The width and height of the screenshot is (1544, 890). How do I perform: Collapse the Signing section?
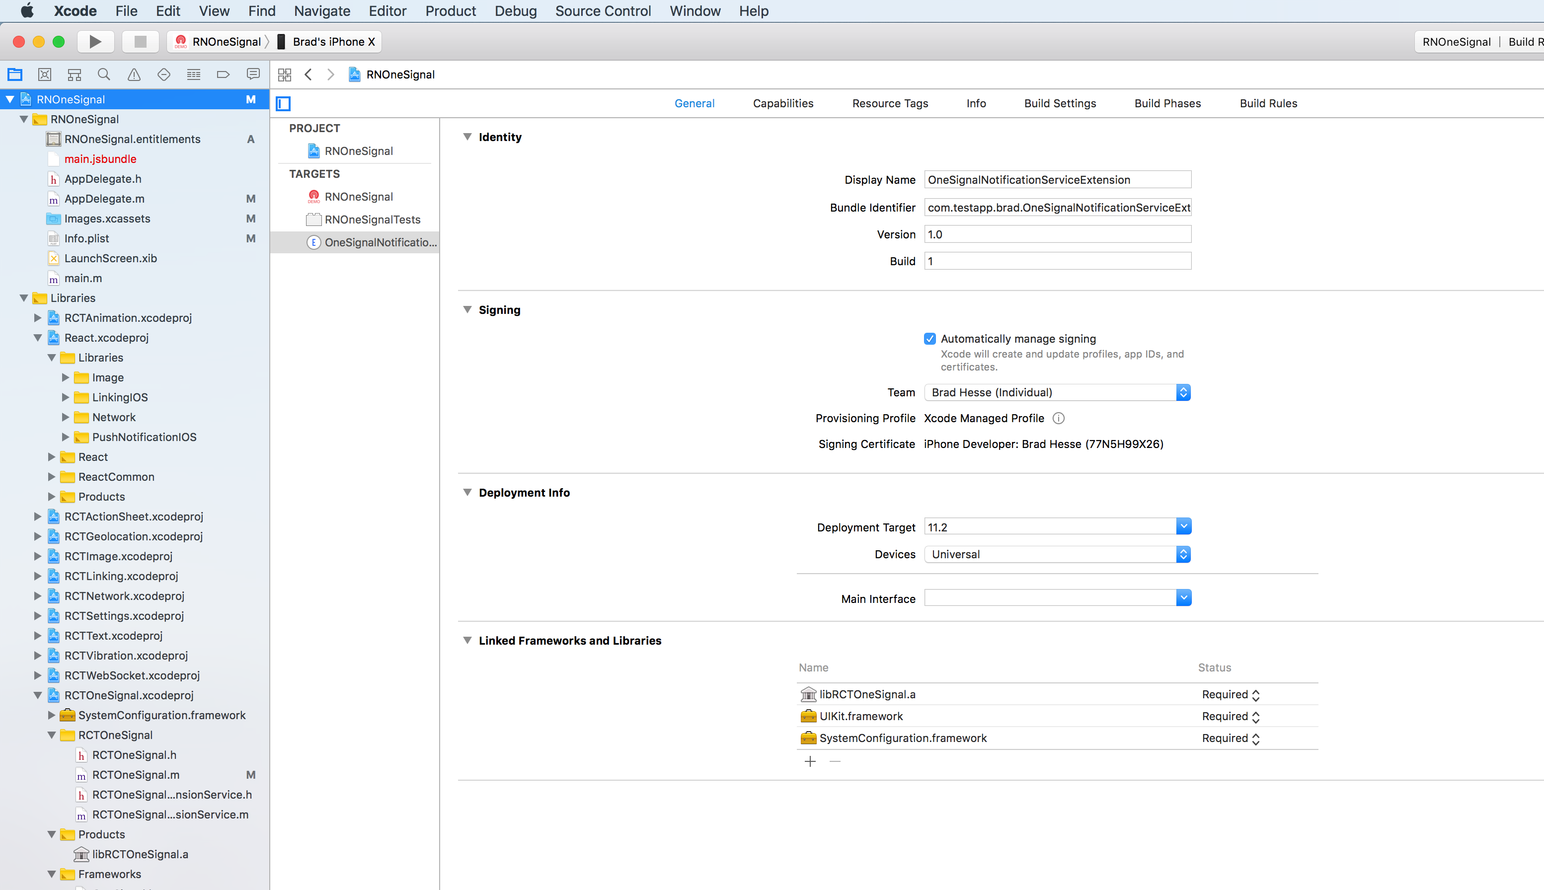coord(467,309)
